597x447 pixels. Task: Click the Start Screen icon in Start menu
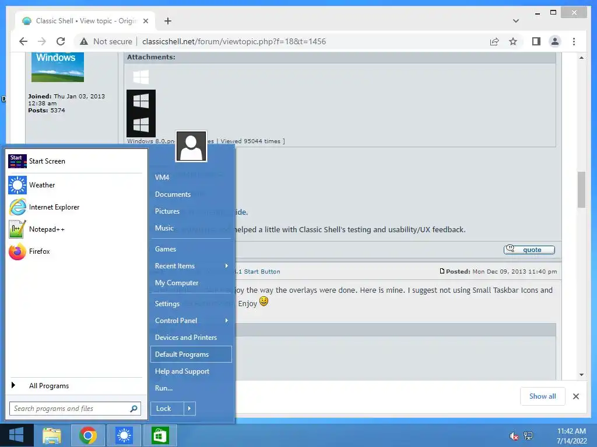17,161
